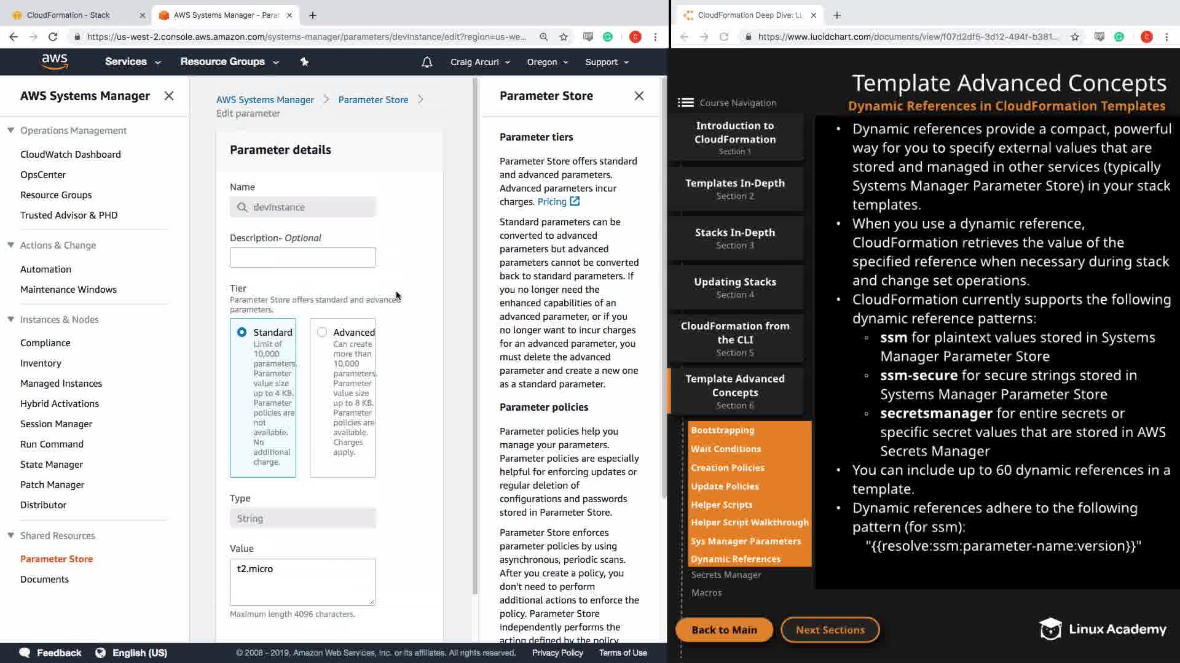Open Secrets Manager lesson item
This screenshot has width=1180, height=663.
tap(726, 575)
